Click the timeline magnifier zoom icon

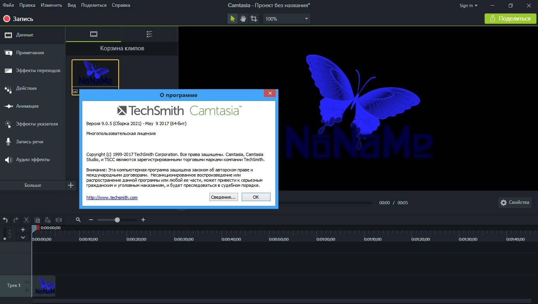[78, 220]
